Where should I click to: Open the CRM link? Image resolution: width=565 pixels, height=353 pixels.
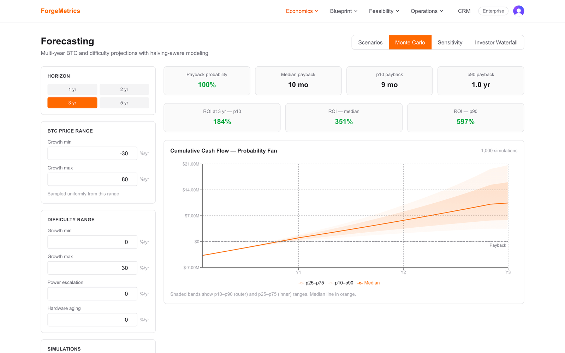point(464,11)
